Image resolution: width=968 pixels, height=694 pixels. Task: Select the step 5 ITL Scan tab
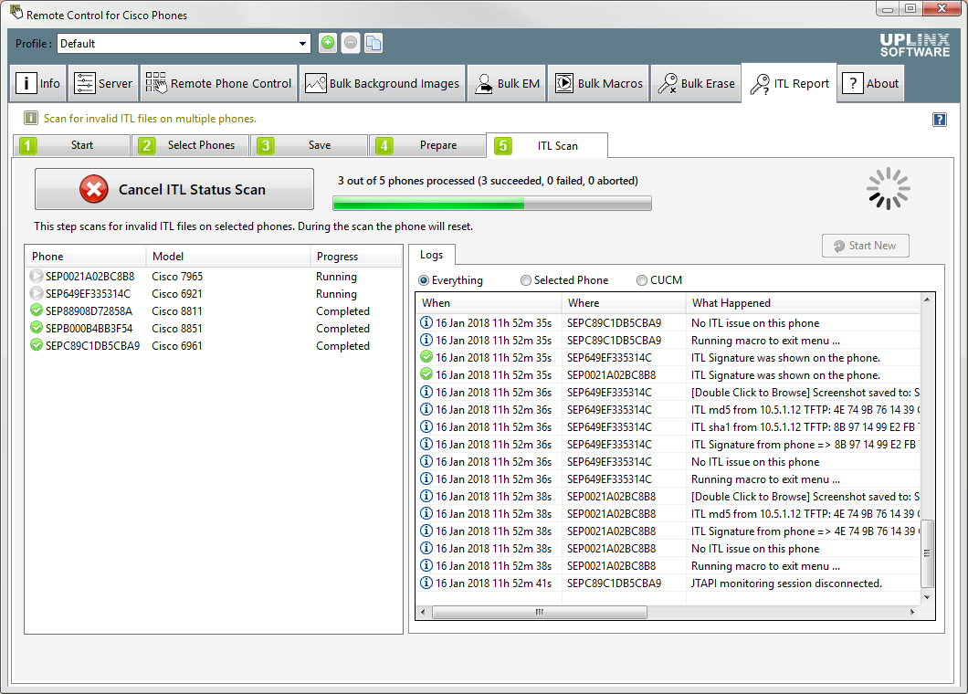click(x=547, y=146)
